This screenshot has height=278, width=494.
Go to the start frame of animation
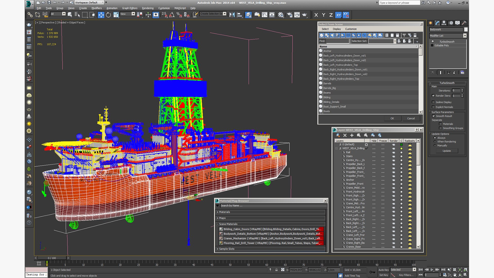pyautogui.click(x=421, y=270)
